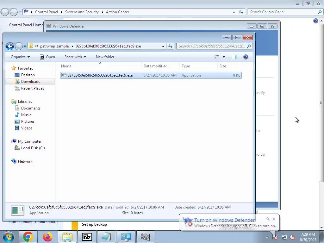Toggle the preview pane

(x=234, y=57)
